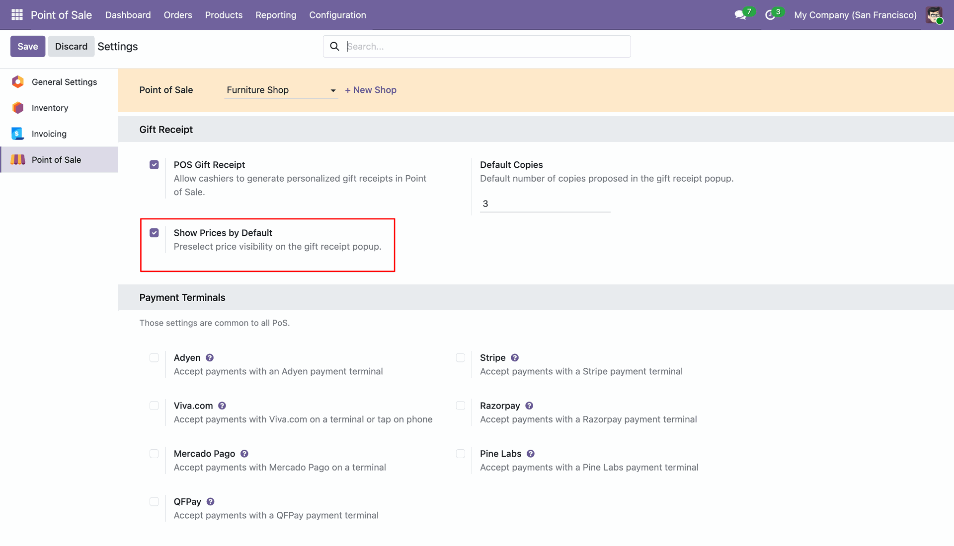Viewport: 954px width, 546px height.
Task: Click 'Those settings are common to all PoS.'
Action: tap(215, 323)
